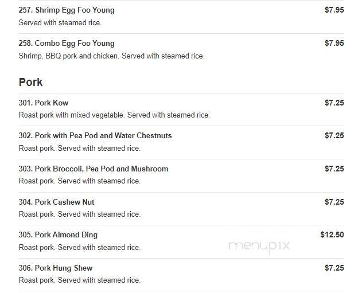Viewport: 362px width, 293px height.
Task: Click the Pork section heading
Action: click(31, 82)
